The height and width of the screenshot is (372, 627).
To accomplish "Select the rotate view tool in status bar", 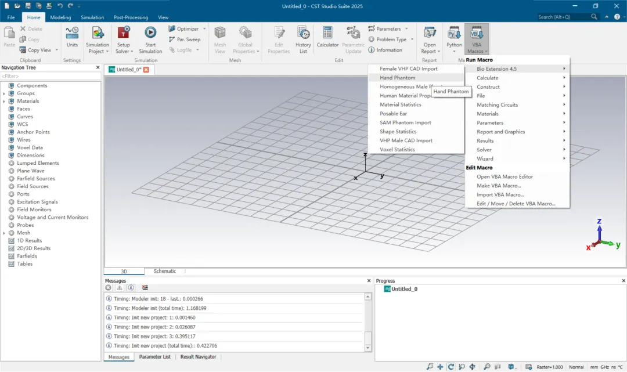I will point(451,367).
